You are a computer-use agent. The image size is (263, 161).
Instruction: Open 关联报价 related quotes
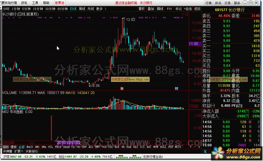tap(32, 151)
